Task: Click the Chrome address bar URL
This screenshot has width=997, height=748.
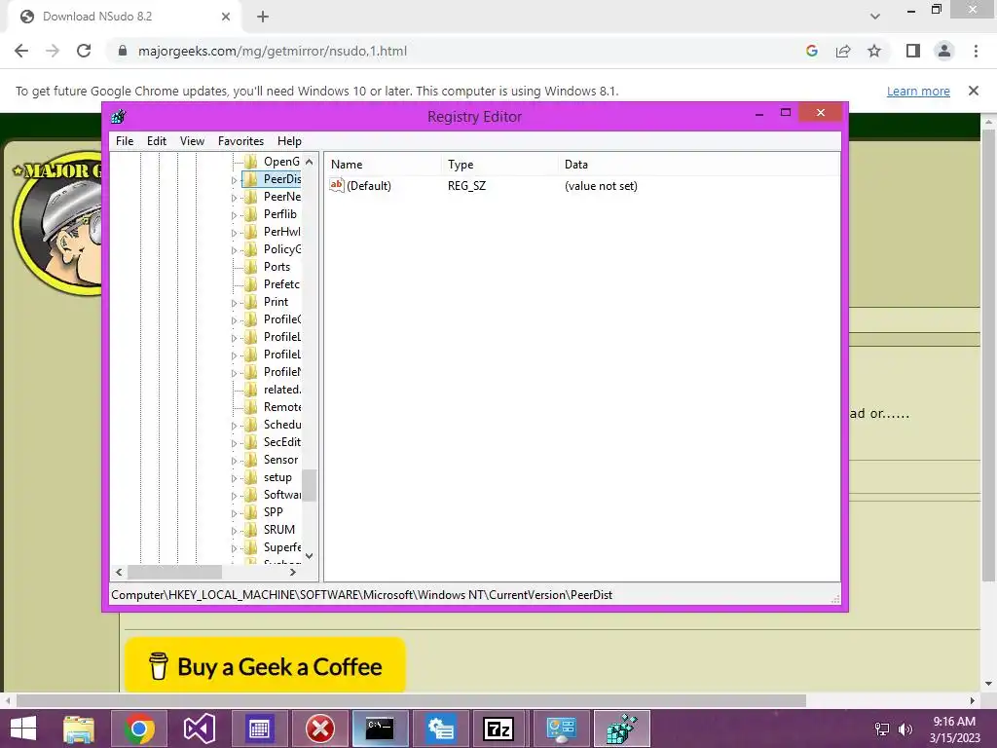Action: tap(273, 51)
